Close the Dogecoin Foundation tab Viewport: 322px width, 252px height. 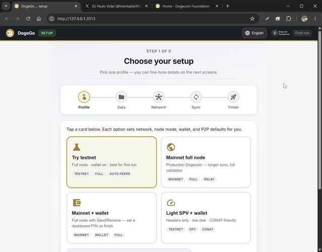click(217, 6)
